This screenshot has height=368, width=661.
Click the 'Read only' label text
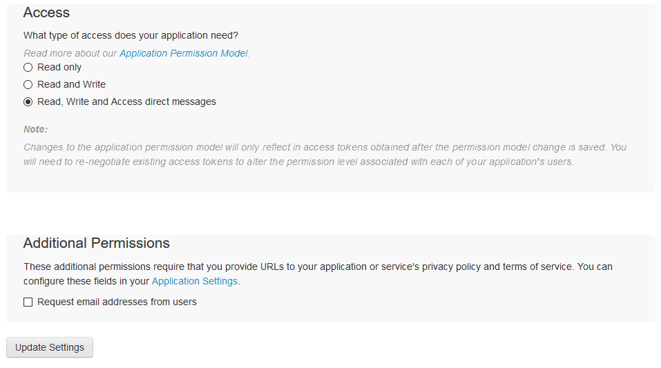(x=59, y=68)
